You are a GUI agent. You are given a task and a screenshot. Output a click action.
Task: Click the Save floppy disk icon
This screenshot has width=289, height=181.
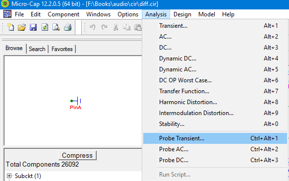click(33, 27)
